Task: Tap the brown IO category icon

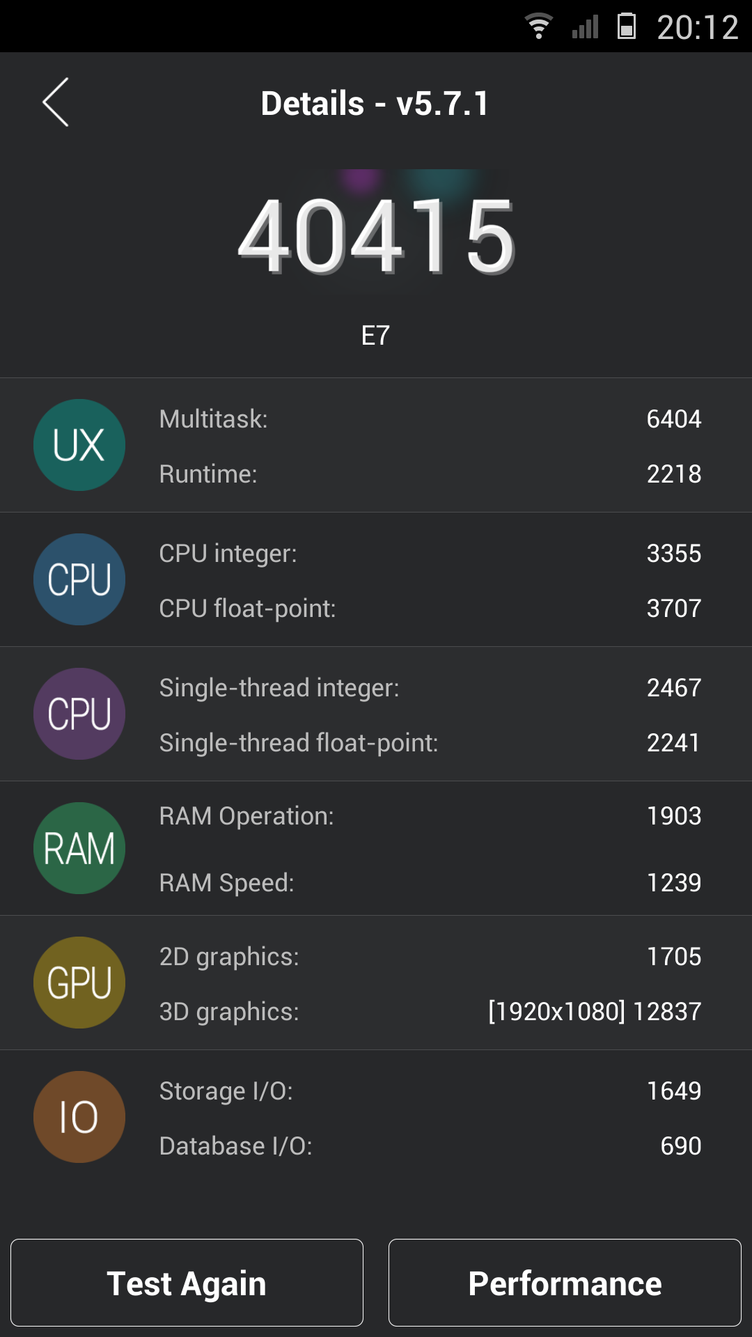Action: [x=79, y=1117]
